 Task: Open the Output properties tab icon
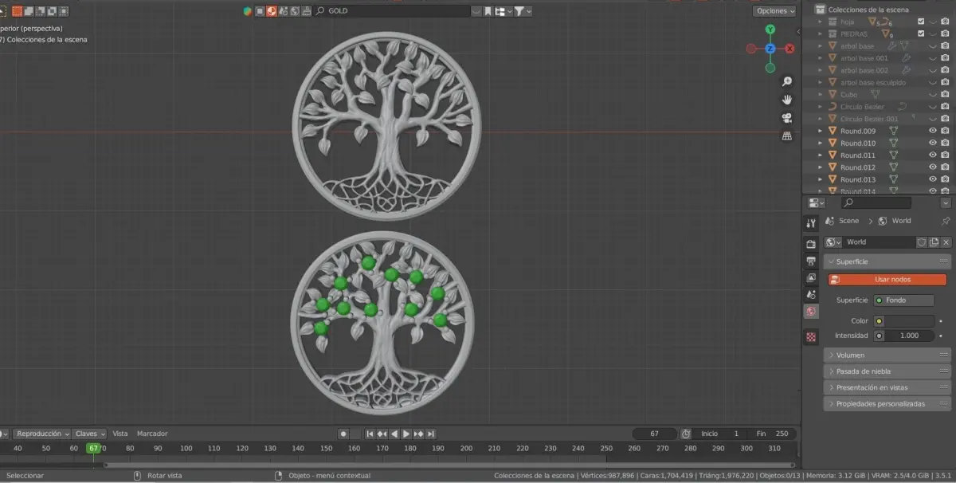click(811, 261)
